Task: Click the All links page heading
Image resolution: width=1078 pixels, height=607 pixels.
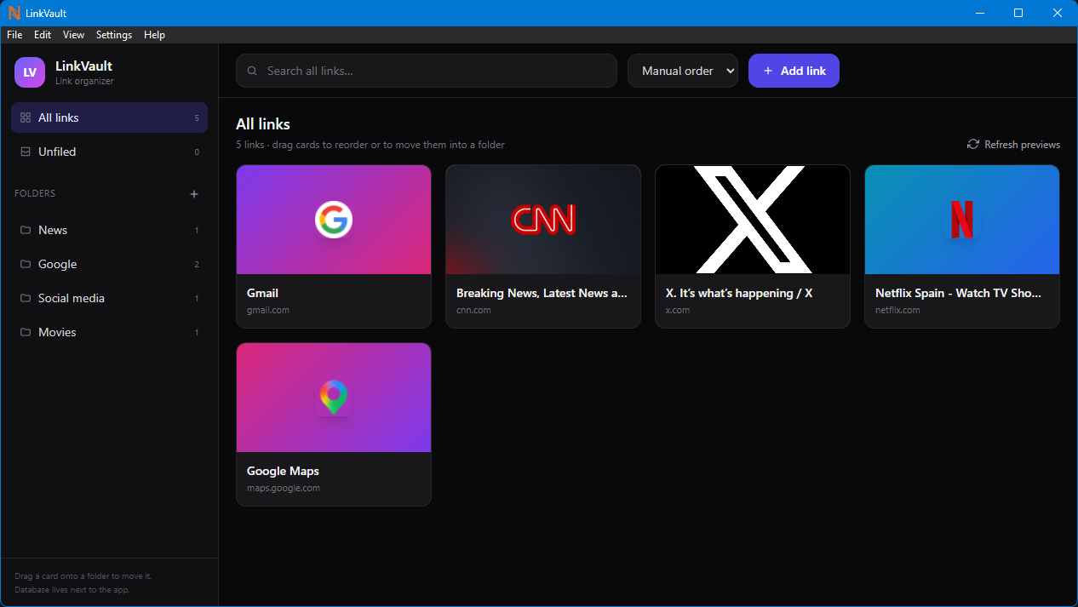Action: [x=263, y=124]
